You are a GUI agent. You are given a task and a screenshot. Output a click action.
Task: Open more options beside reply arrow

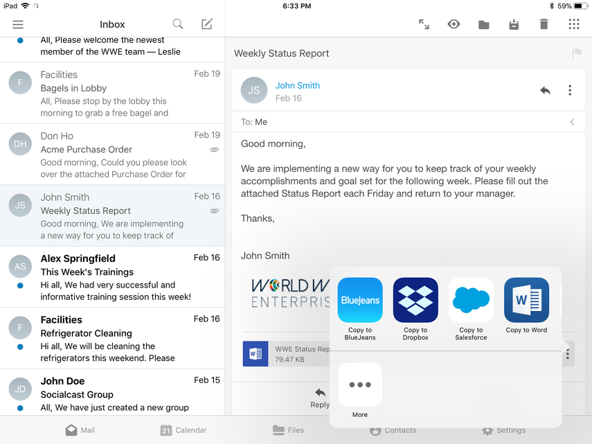click(x=570, y=90)
